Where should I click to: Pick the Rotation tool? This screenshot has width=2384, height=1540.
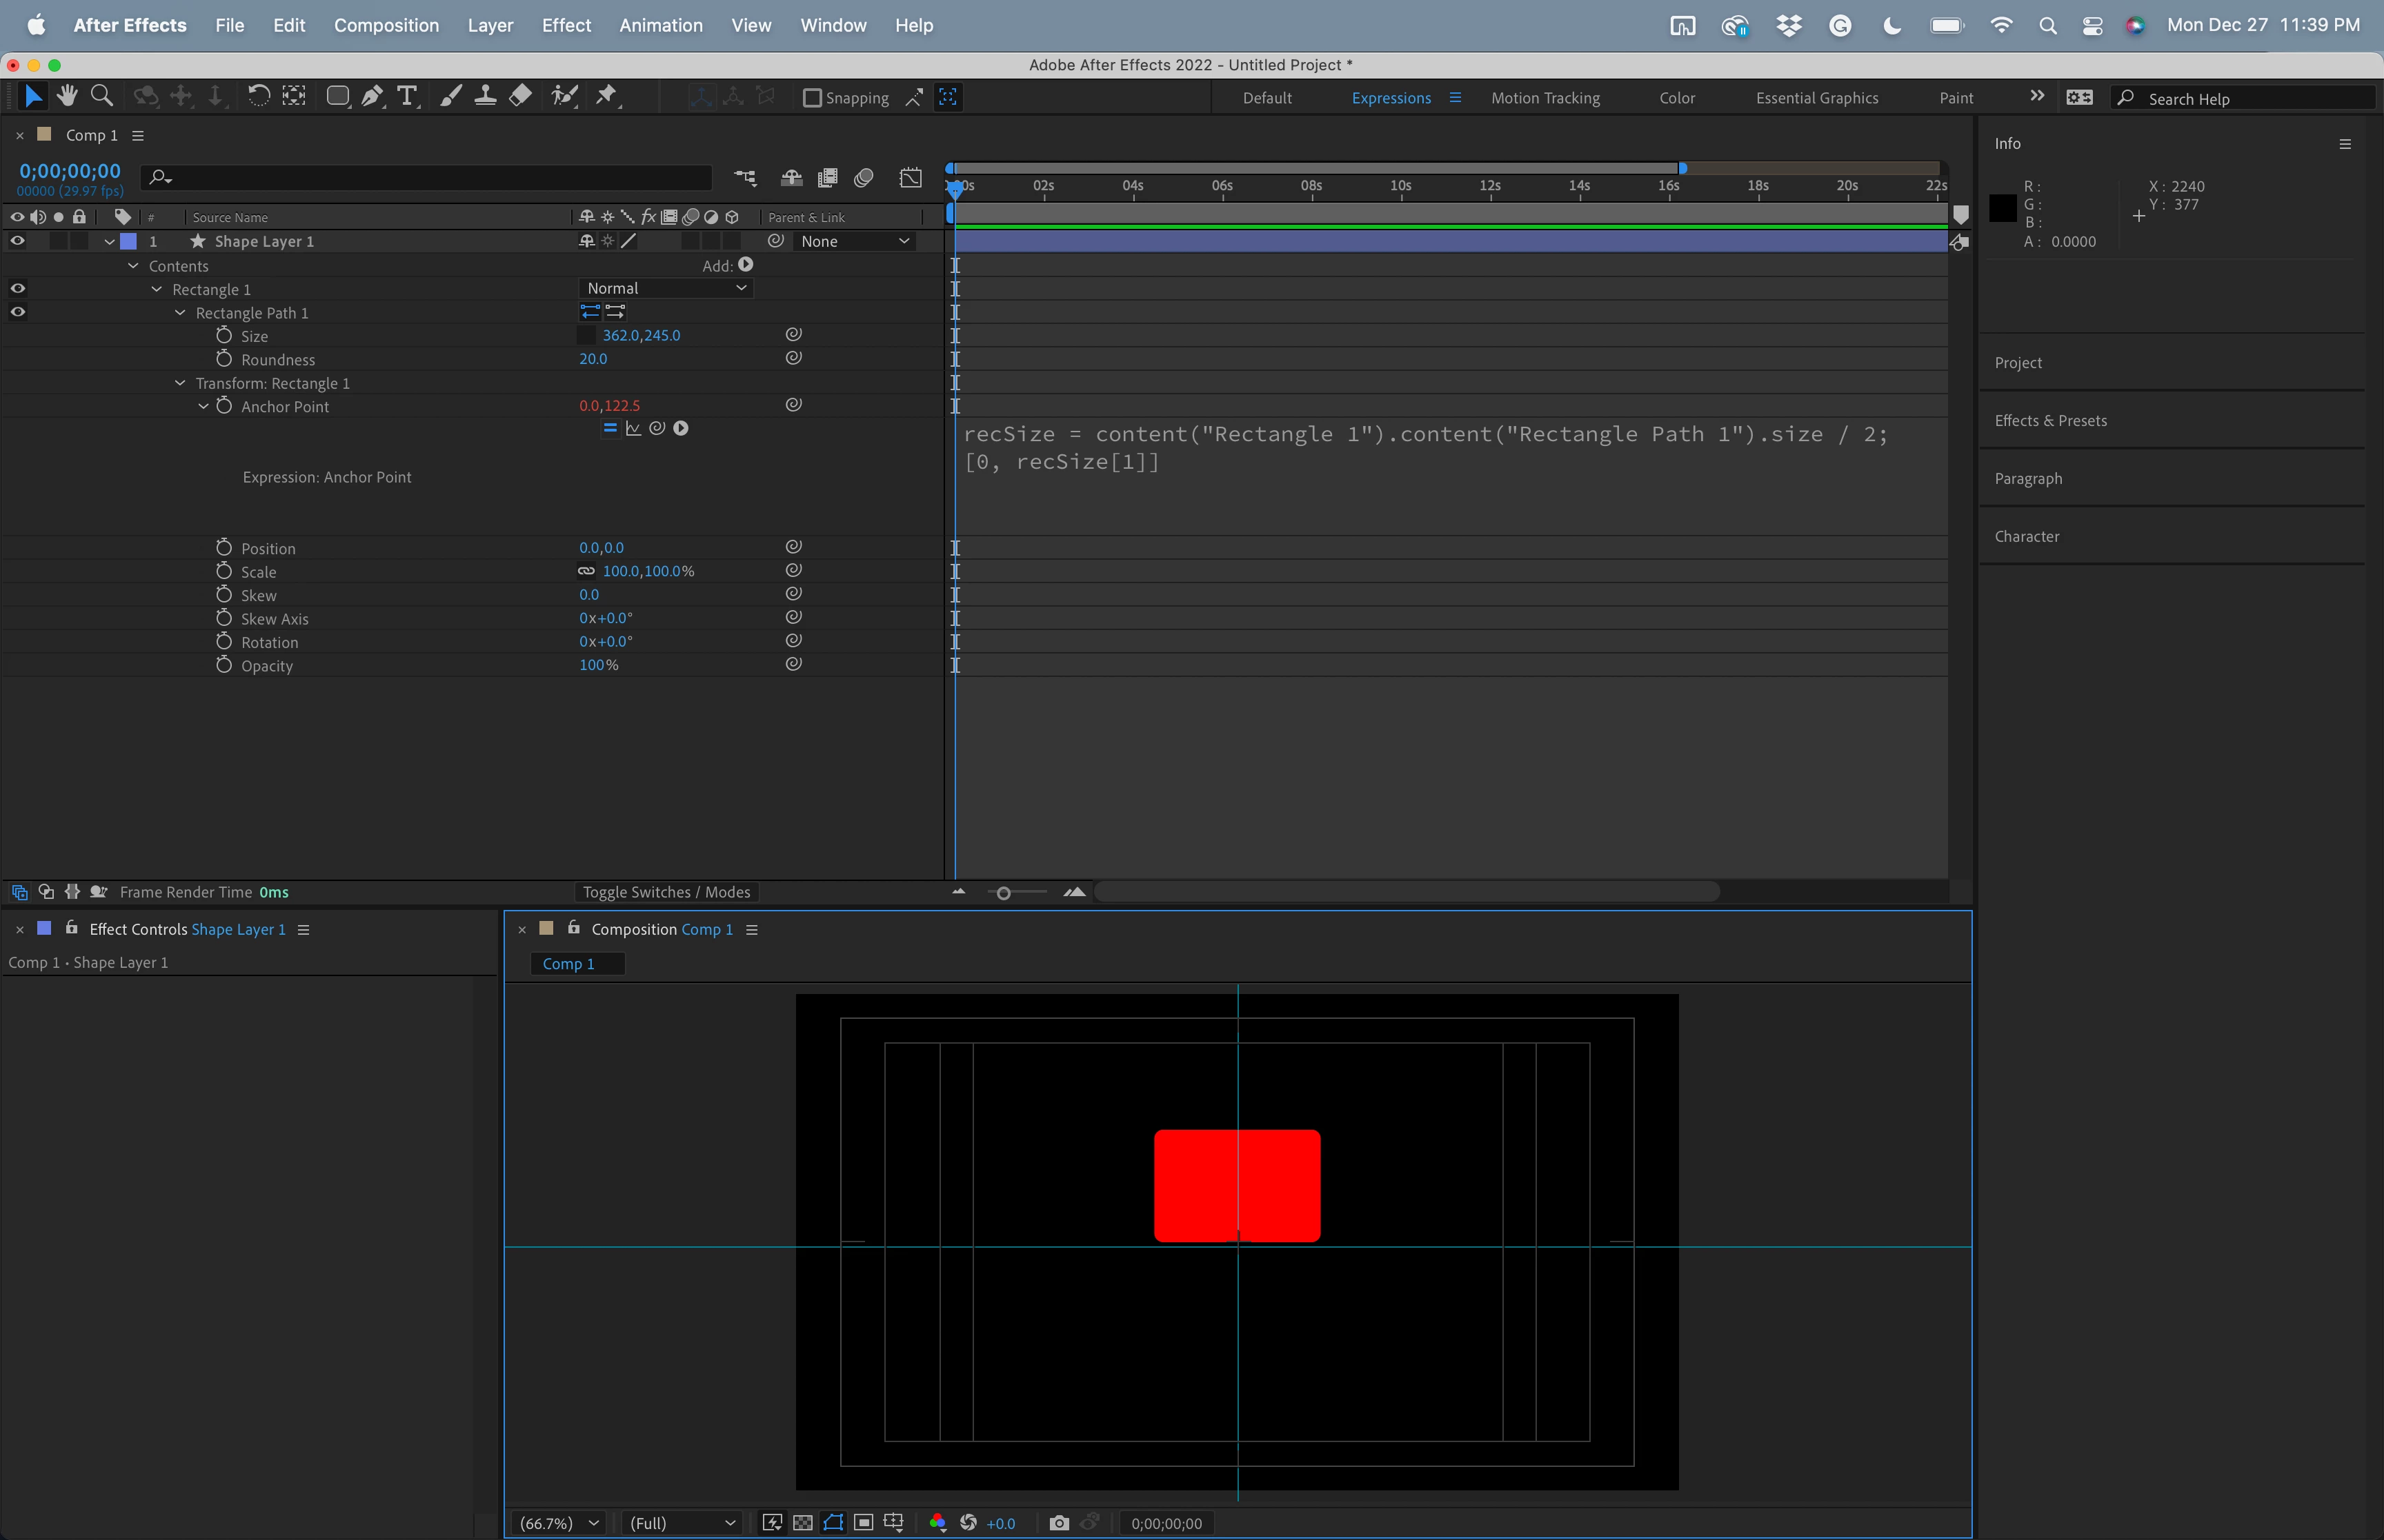click(x=258, y=96)
